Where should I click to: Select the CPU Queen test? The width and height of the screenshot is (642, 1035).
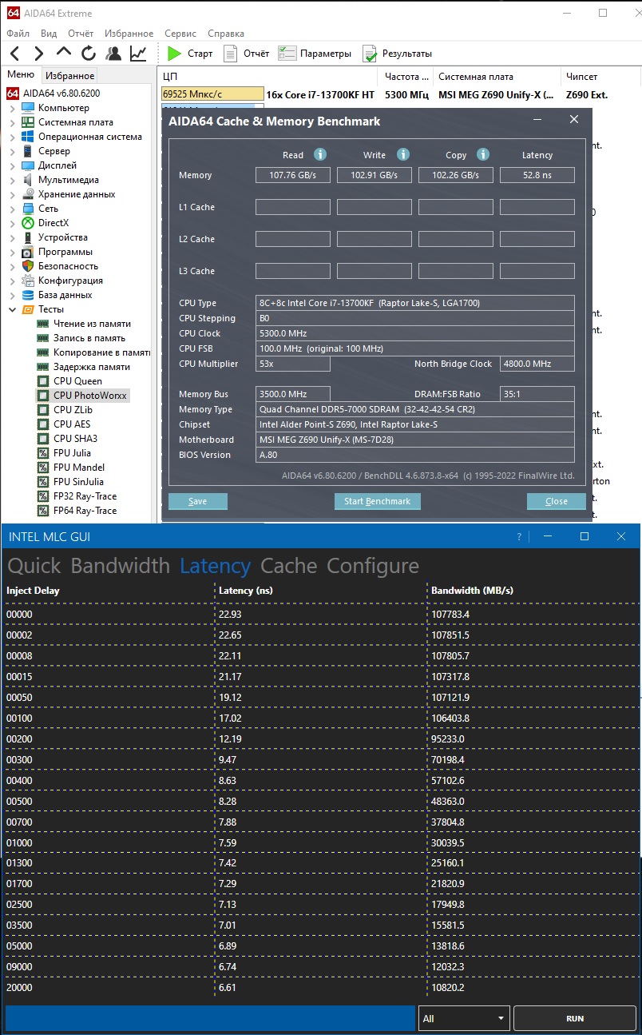[x=77, y=381]
